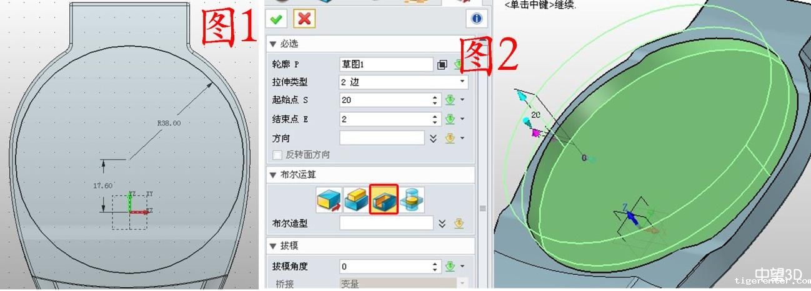The height and width of the screenshot is (291, 811).
Task: Increase 拔模角度 using the spinner
Action: pyautogui.click(x=435, y=263)
